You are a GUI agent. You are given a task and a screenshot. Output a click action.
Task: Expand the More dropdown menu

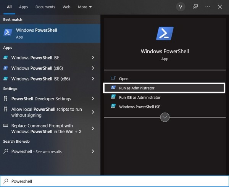pyautogui.click(x=85, y=7)
